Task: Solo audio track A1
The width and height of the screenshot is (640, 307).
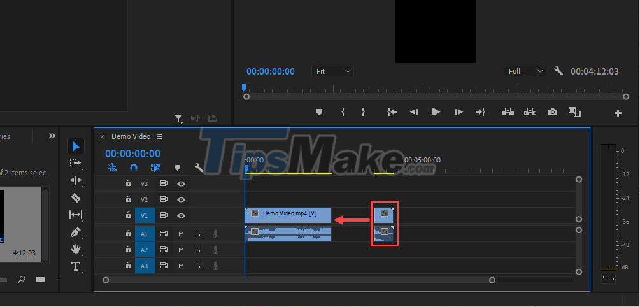Action: click(198, 234)
